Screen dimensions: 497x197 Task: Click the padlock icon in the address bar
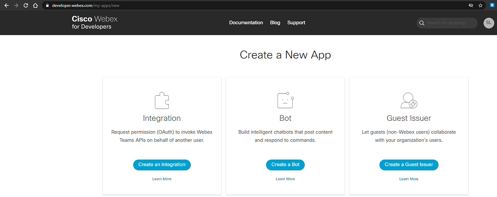(x=48, y=5)
